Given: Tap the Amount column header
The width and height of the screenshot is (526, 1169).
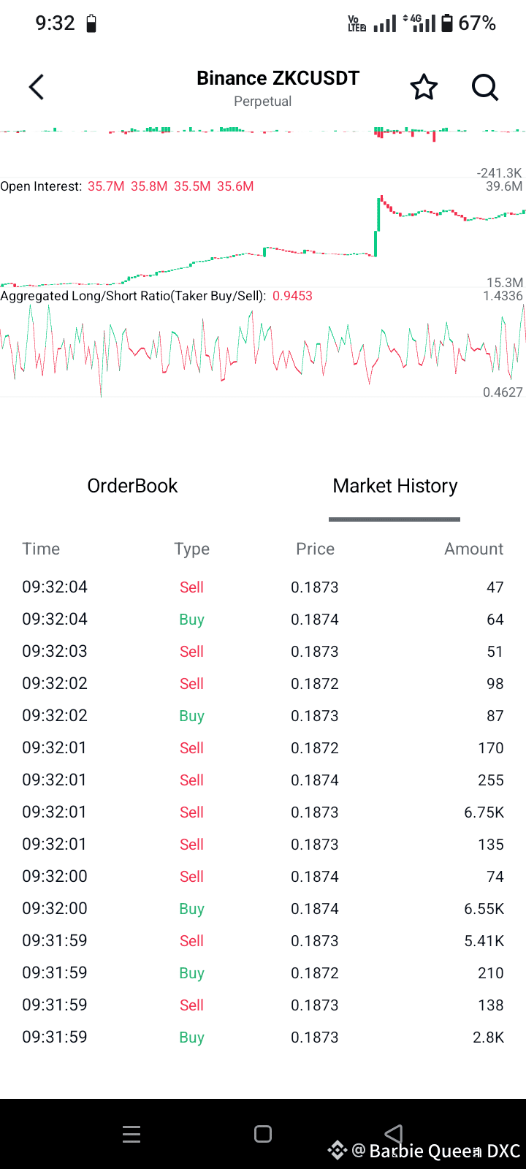Looking at the screenshot, I should [x=473, y=549].
